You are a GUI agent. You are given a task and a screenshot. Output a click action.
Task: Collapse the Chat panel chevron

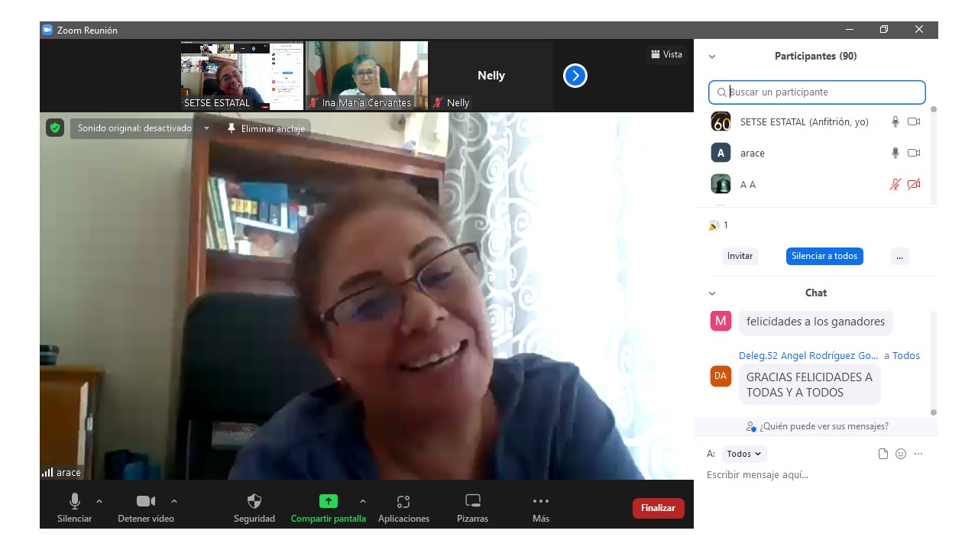(712, 293)
